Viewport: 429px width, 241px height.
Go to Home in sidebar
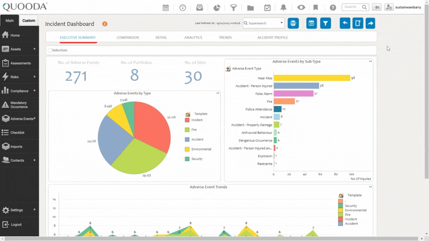[19, 35]
